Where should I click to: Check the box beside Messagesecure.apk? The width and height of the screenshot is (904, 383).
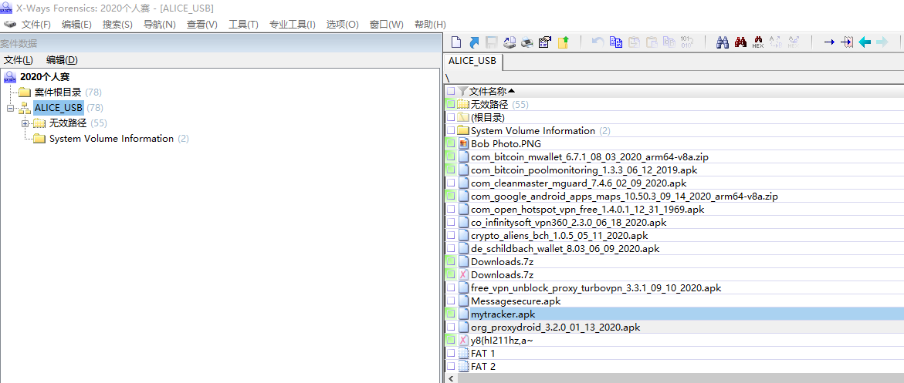coord(451,301)
